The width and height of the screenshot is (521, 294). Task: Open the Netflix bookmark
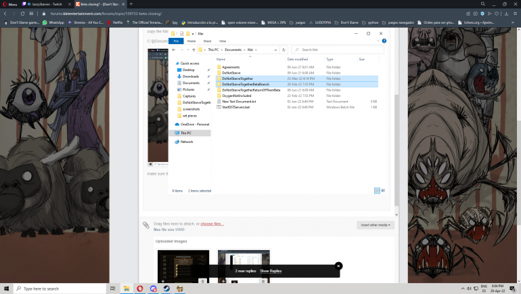point(116,22)
